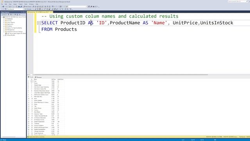Switch to the Results tab
Viewport: 250px width, 141px height.
click(x=31, y=77)
